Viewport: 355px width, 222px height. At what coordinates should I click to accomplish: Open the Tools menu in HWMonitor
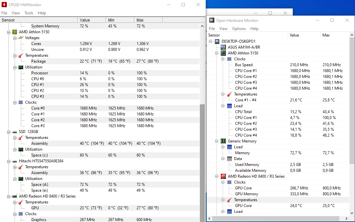[29, 13]
